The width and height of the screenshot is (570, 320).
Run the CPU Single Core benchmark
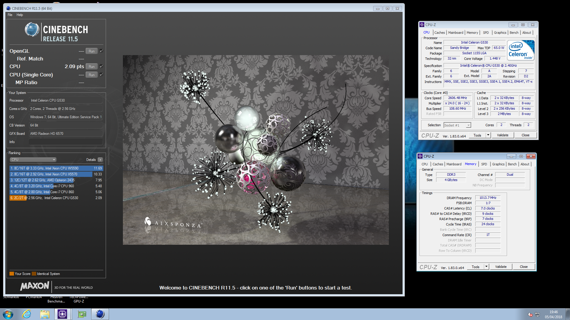91,75
